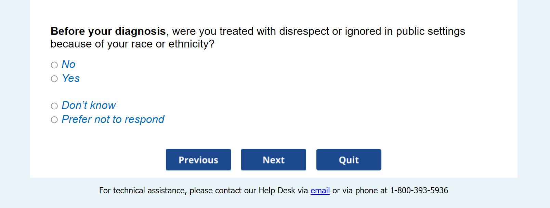Click the phone number 1-800-393-5936
Viewport: 550px width, 208px height.
(419, 190)
